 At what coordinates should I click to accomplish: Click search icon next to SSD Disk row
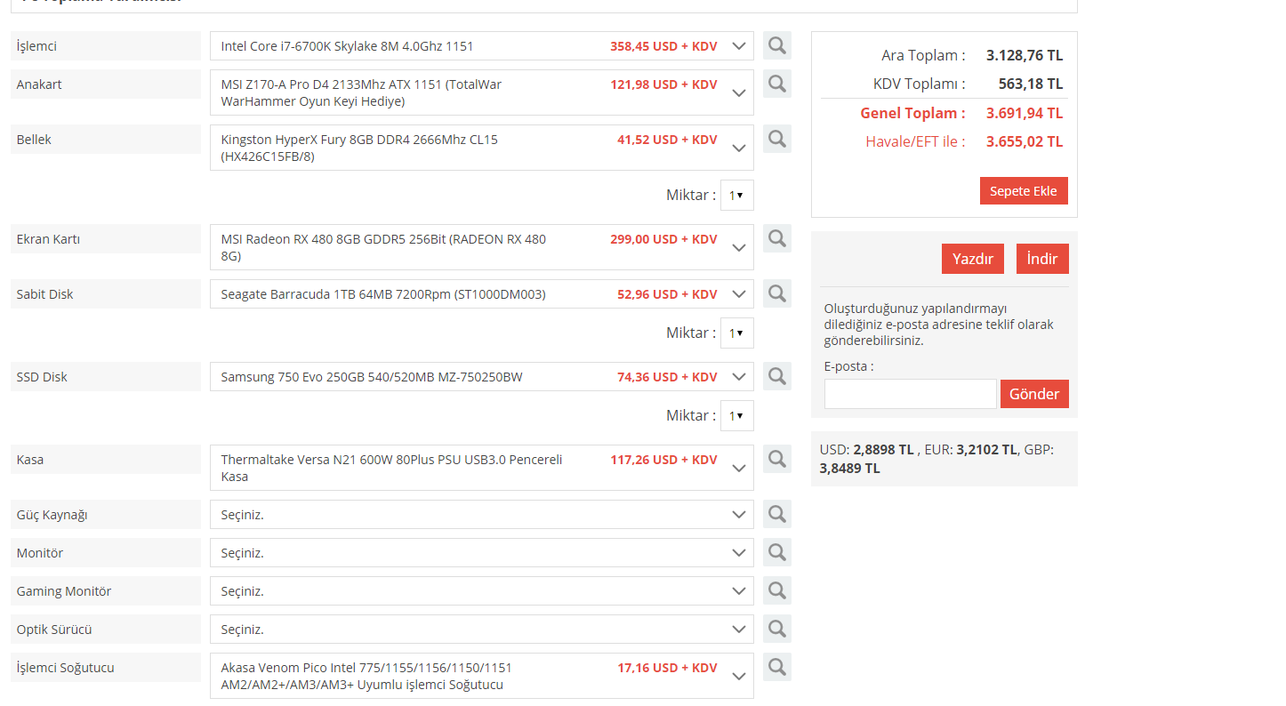click(x=777, y=376)
